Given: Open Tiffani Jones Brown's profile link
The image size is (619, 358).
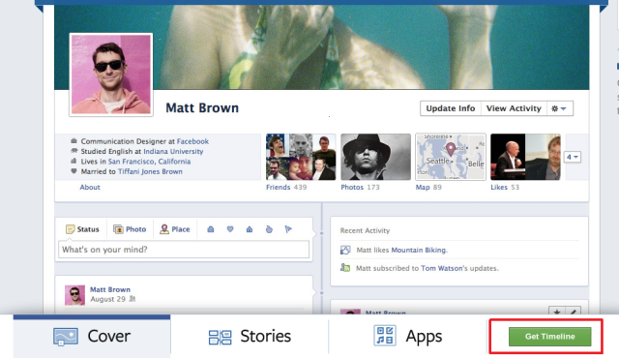Looking at the screenshot, I should [150, 171].
